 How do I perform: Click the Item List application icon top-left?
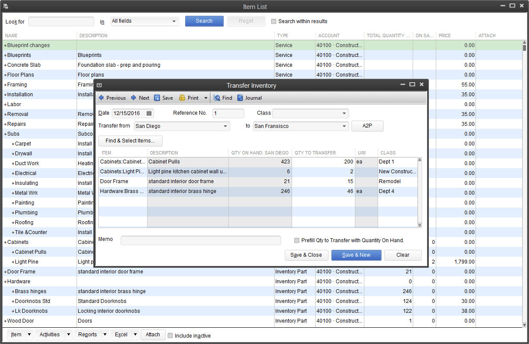[x=5, y=6]
